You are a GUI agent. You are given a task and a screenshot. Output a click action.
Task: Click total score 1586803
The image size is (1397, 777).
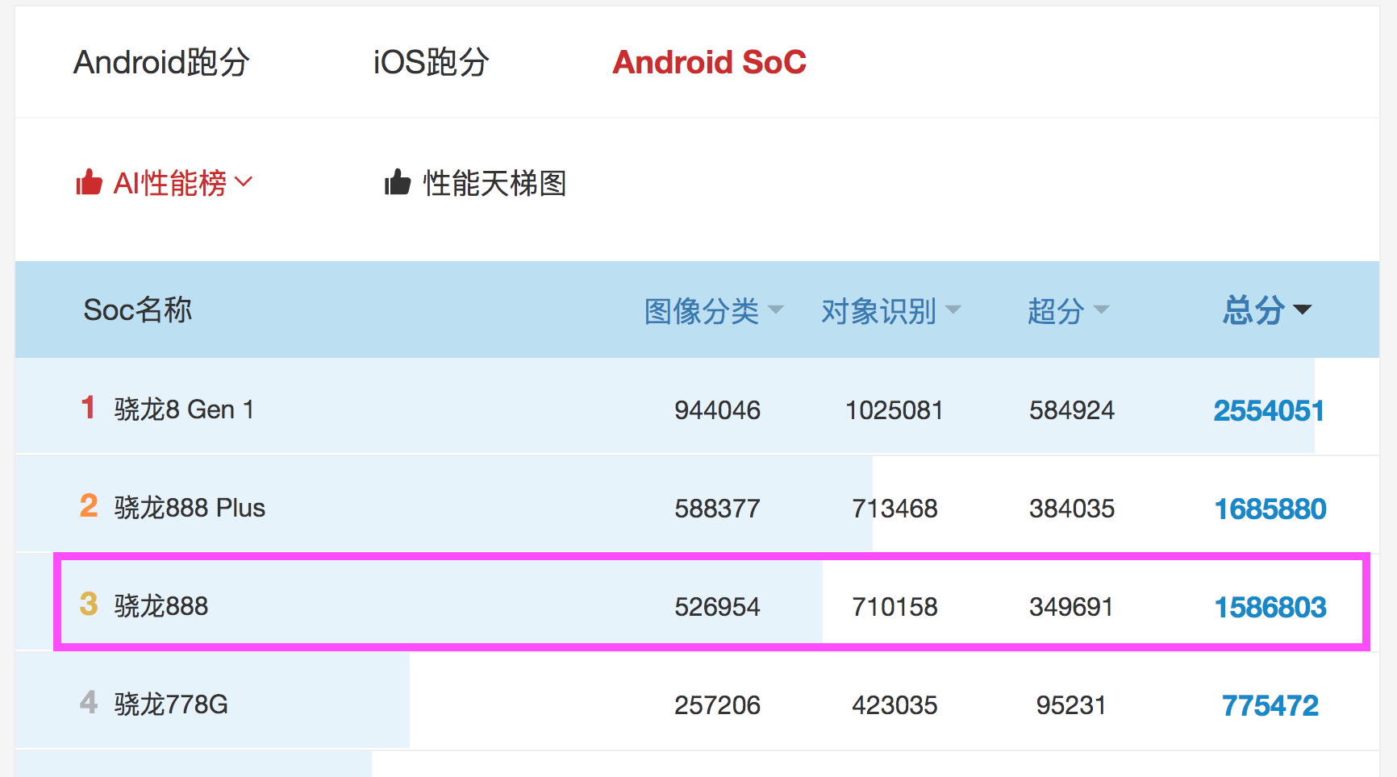1270,607
